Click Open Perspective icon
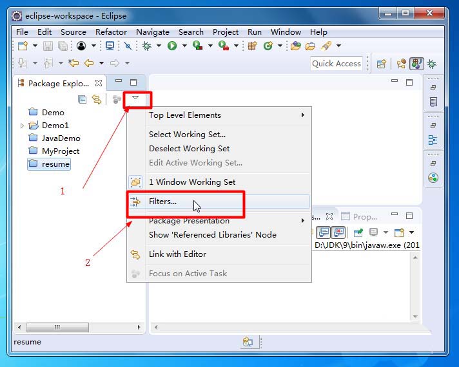 coord(382,64)
